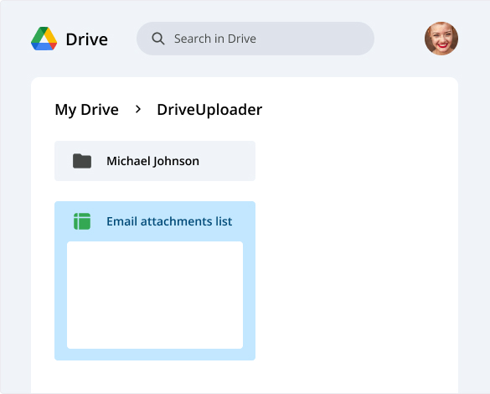Click the Google Drive logo icon
Screen dimensions: 490x394
click(44, 39)
